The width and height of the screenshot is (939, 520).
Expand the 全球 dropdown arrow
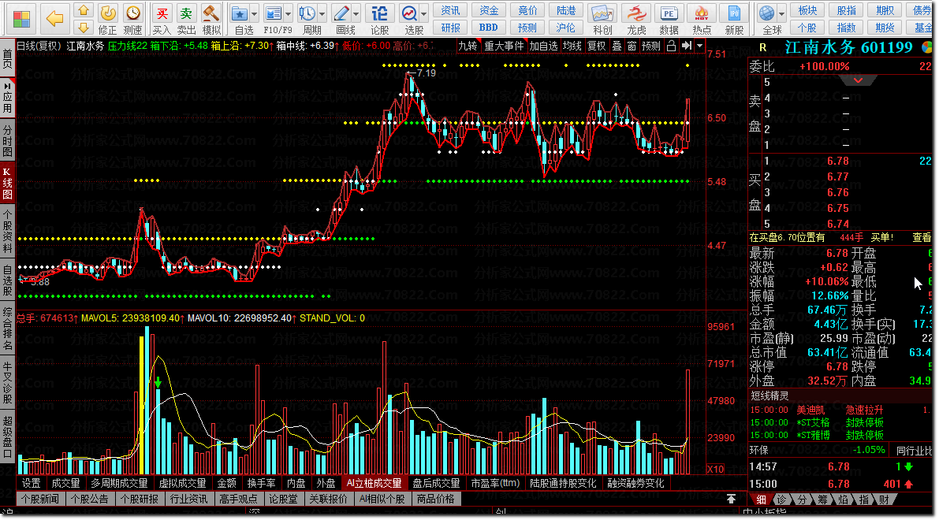click(x=781, y=13)
